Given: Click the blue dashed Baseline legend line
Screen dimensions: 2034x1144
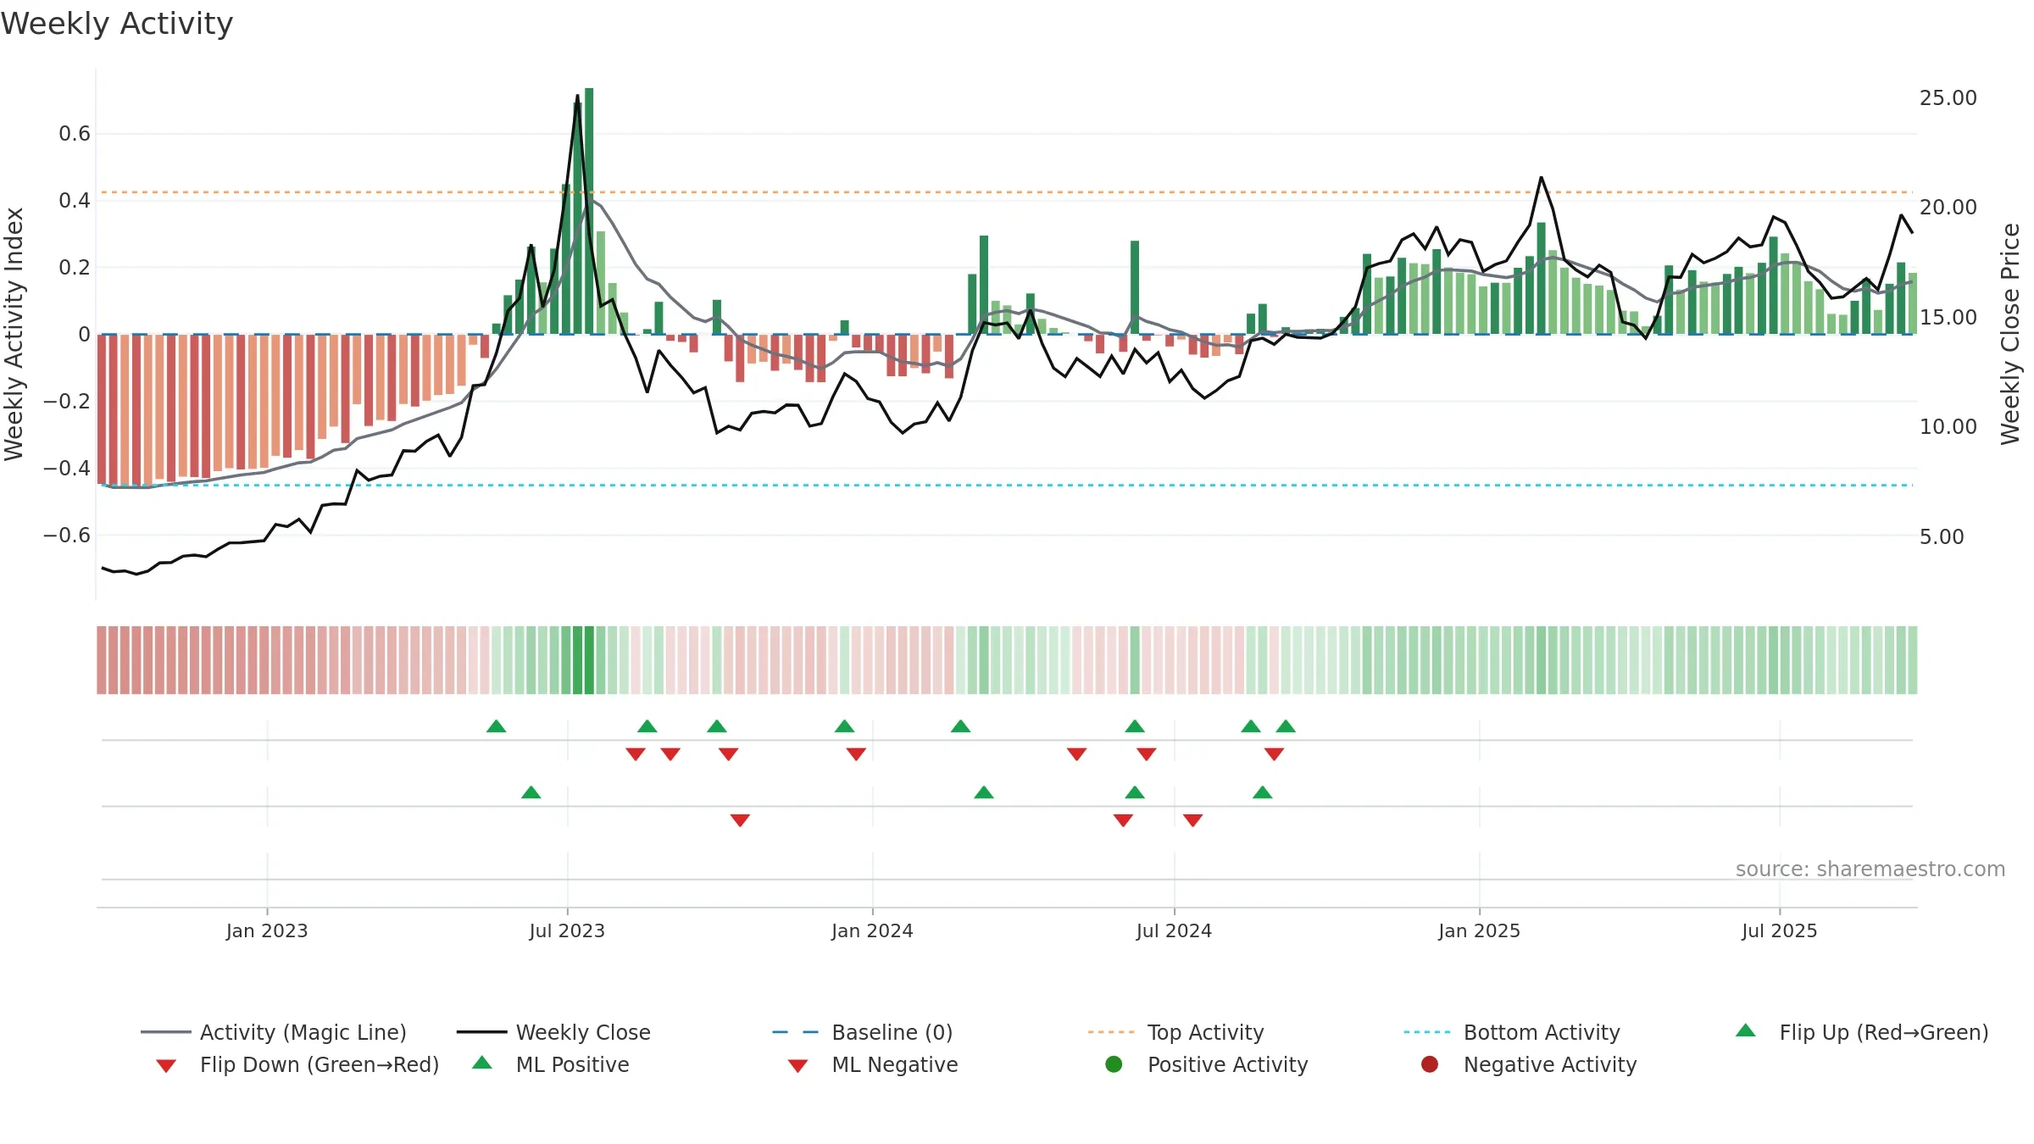Looking at the screenshot, I should pos(796,1032).
